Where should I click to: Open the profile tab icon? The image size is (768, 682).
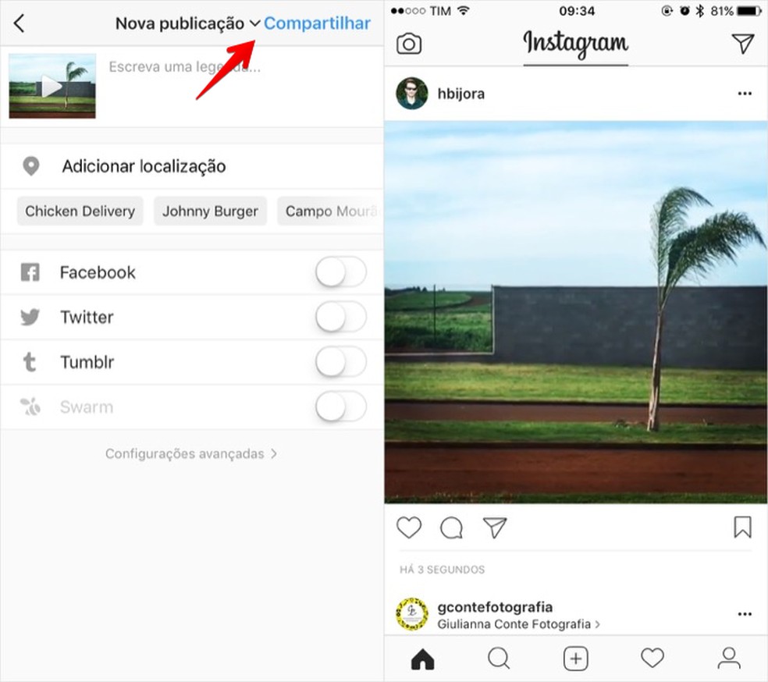click(x=729, y=658)
